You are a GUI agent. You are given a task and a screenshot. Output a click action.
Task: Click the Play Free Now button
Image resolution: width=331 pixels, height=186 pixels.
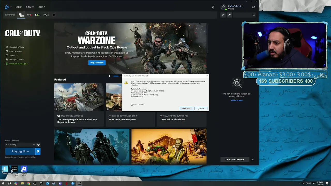click(97, 63)
